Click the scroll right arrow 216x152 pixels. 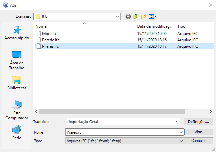(x=211, y=112)
